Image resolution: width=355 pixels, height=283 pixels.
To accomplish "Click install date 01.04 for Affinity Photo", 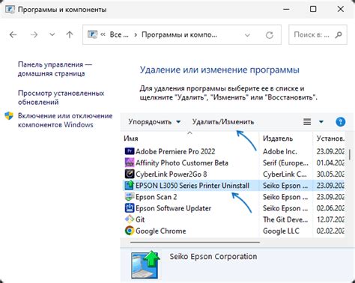I will tap(330, 162).
